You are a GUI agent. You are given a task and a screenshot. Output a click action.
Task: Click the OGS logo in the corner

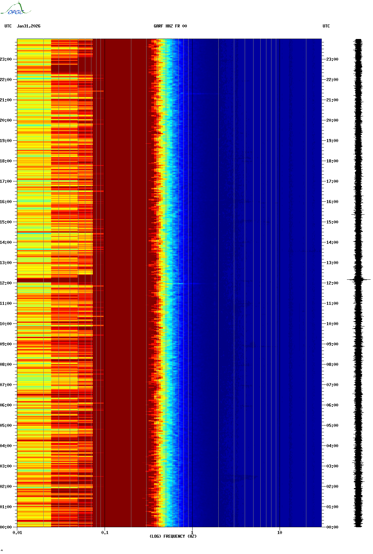(x=16, y=9)
